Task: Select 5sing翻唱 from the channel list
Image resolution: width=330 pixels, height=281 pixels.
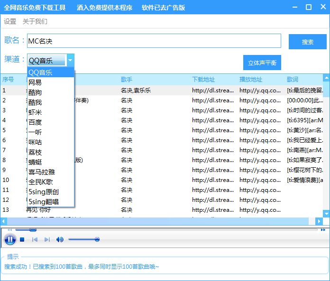Action: [x=51, y=202]
